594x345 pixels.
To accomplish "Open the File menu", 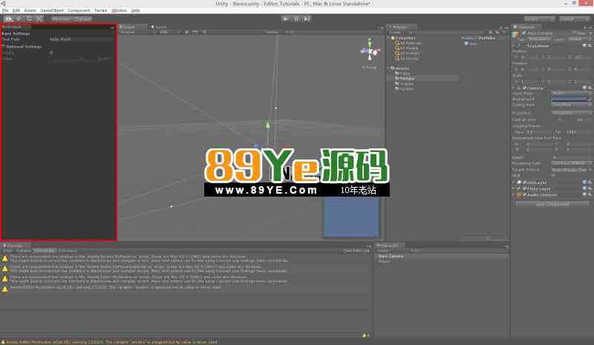I will tap(5, 10).
